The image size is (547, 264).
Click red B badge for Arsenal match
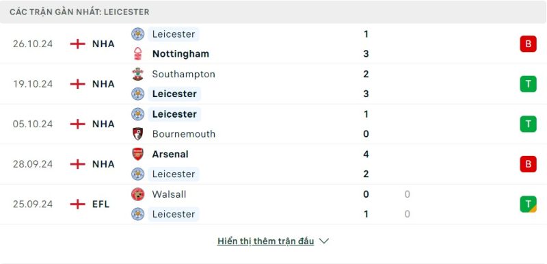coord(528,164)
